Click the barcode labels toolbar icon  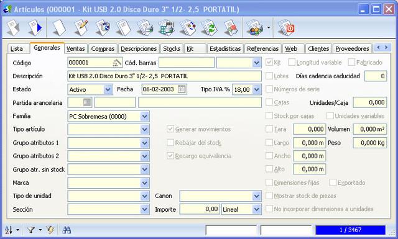tap(167, 27)
